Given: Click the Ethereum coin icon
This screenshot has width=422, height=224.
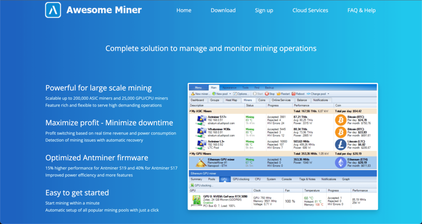Looking at the screenshot, I should [340, 163].
